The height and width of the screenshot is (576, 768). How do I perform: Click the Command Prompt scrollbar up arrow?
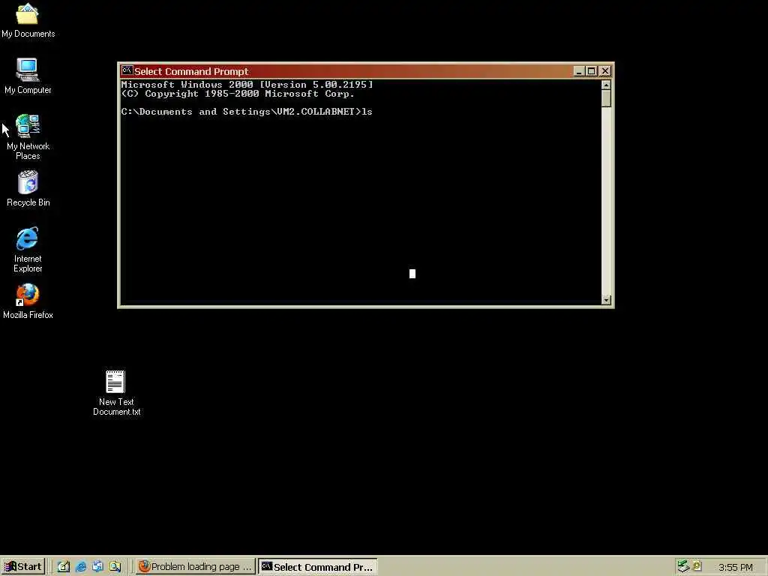click(x=606, y=85)
